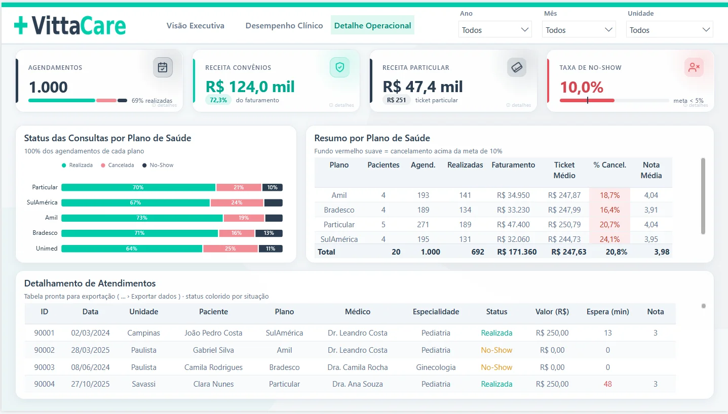Sort by Faturamento column header
This screenshot has height=414, width=728.
(513, 165)
